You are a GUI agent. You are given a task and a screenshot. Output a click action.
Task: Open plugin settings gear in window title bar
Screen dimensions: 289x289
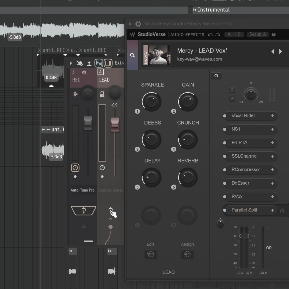138,24
